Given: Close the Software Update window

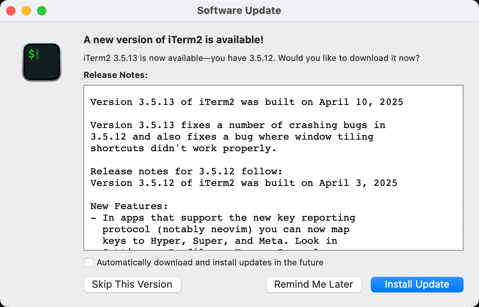Looking at the screenshot, I should (11, 11).
